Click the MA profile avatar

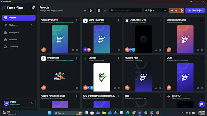pos(6,103)
